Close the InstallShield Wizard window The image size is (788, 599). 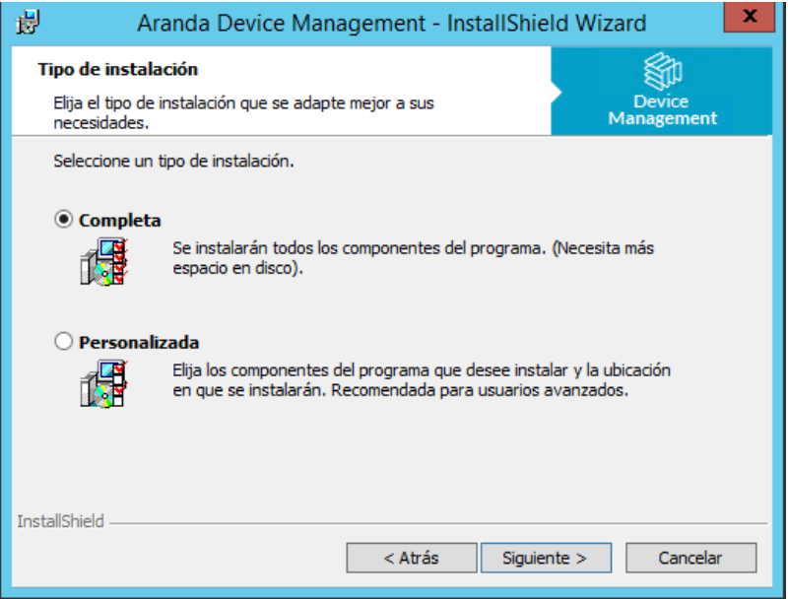750,17
